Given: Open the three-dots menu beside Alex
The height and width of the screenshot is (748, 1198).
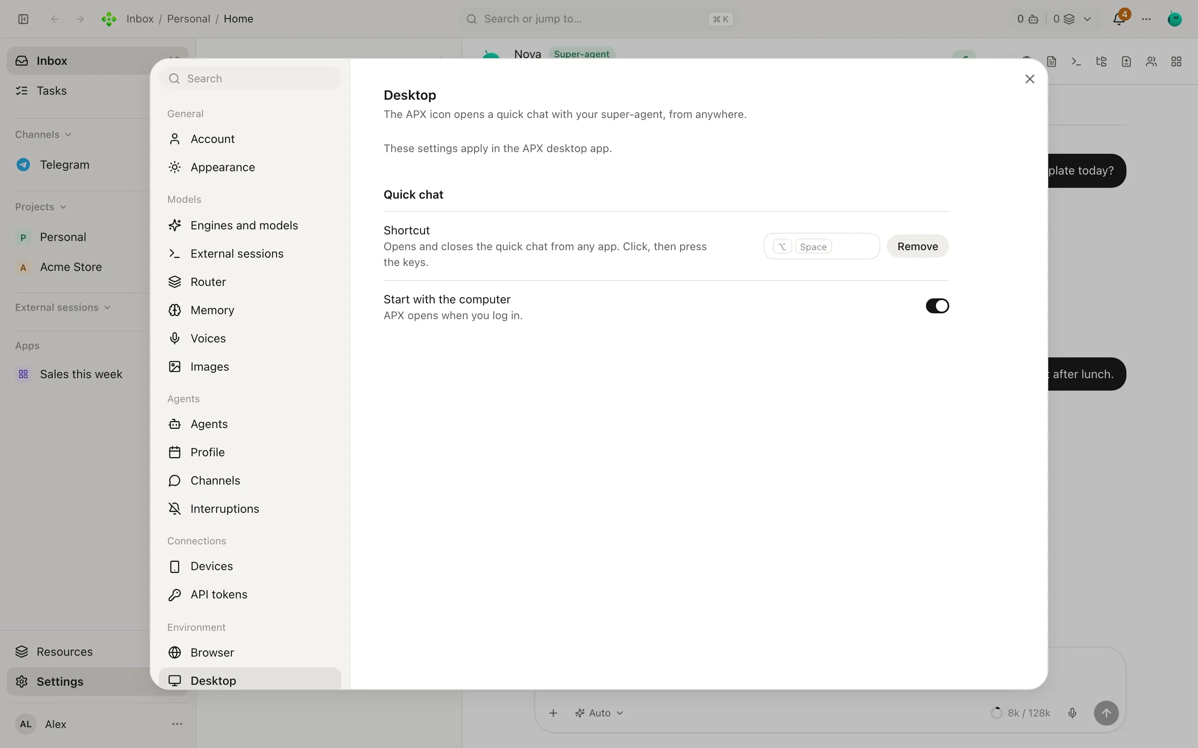Looking at the screenshot, I should (x=177, y=724).
